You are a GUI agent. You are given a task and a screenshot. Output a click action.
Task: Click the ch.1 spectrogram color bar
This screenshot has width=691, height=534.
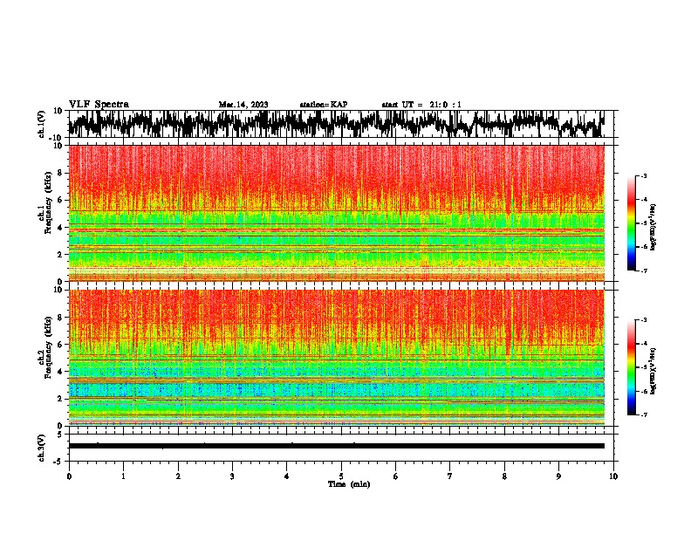pos(632,223)
